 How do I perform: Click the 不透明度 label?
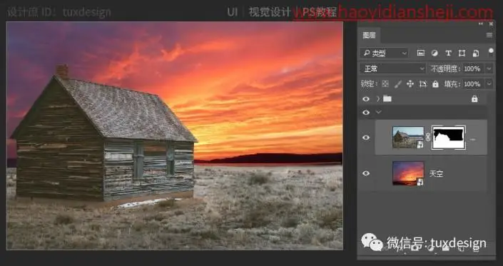pos(446,68)
